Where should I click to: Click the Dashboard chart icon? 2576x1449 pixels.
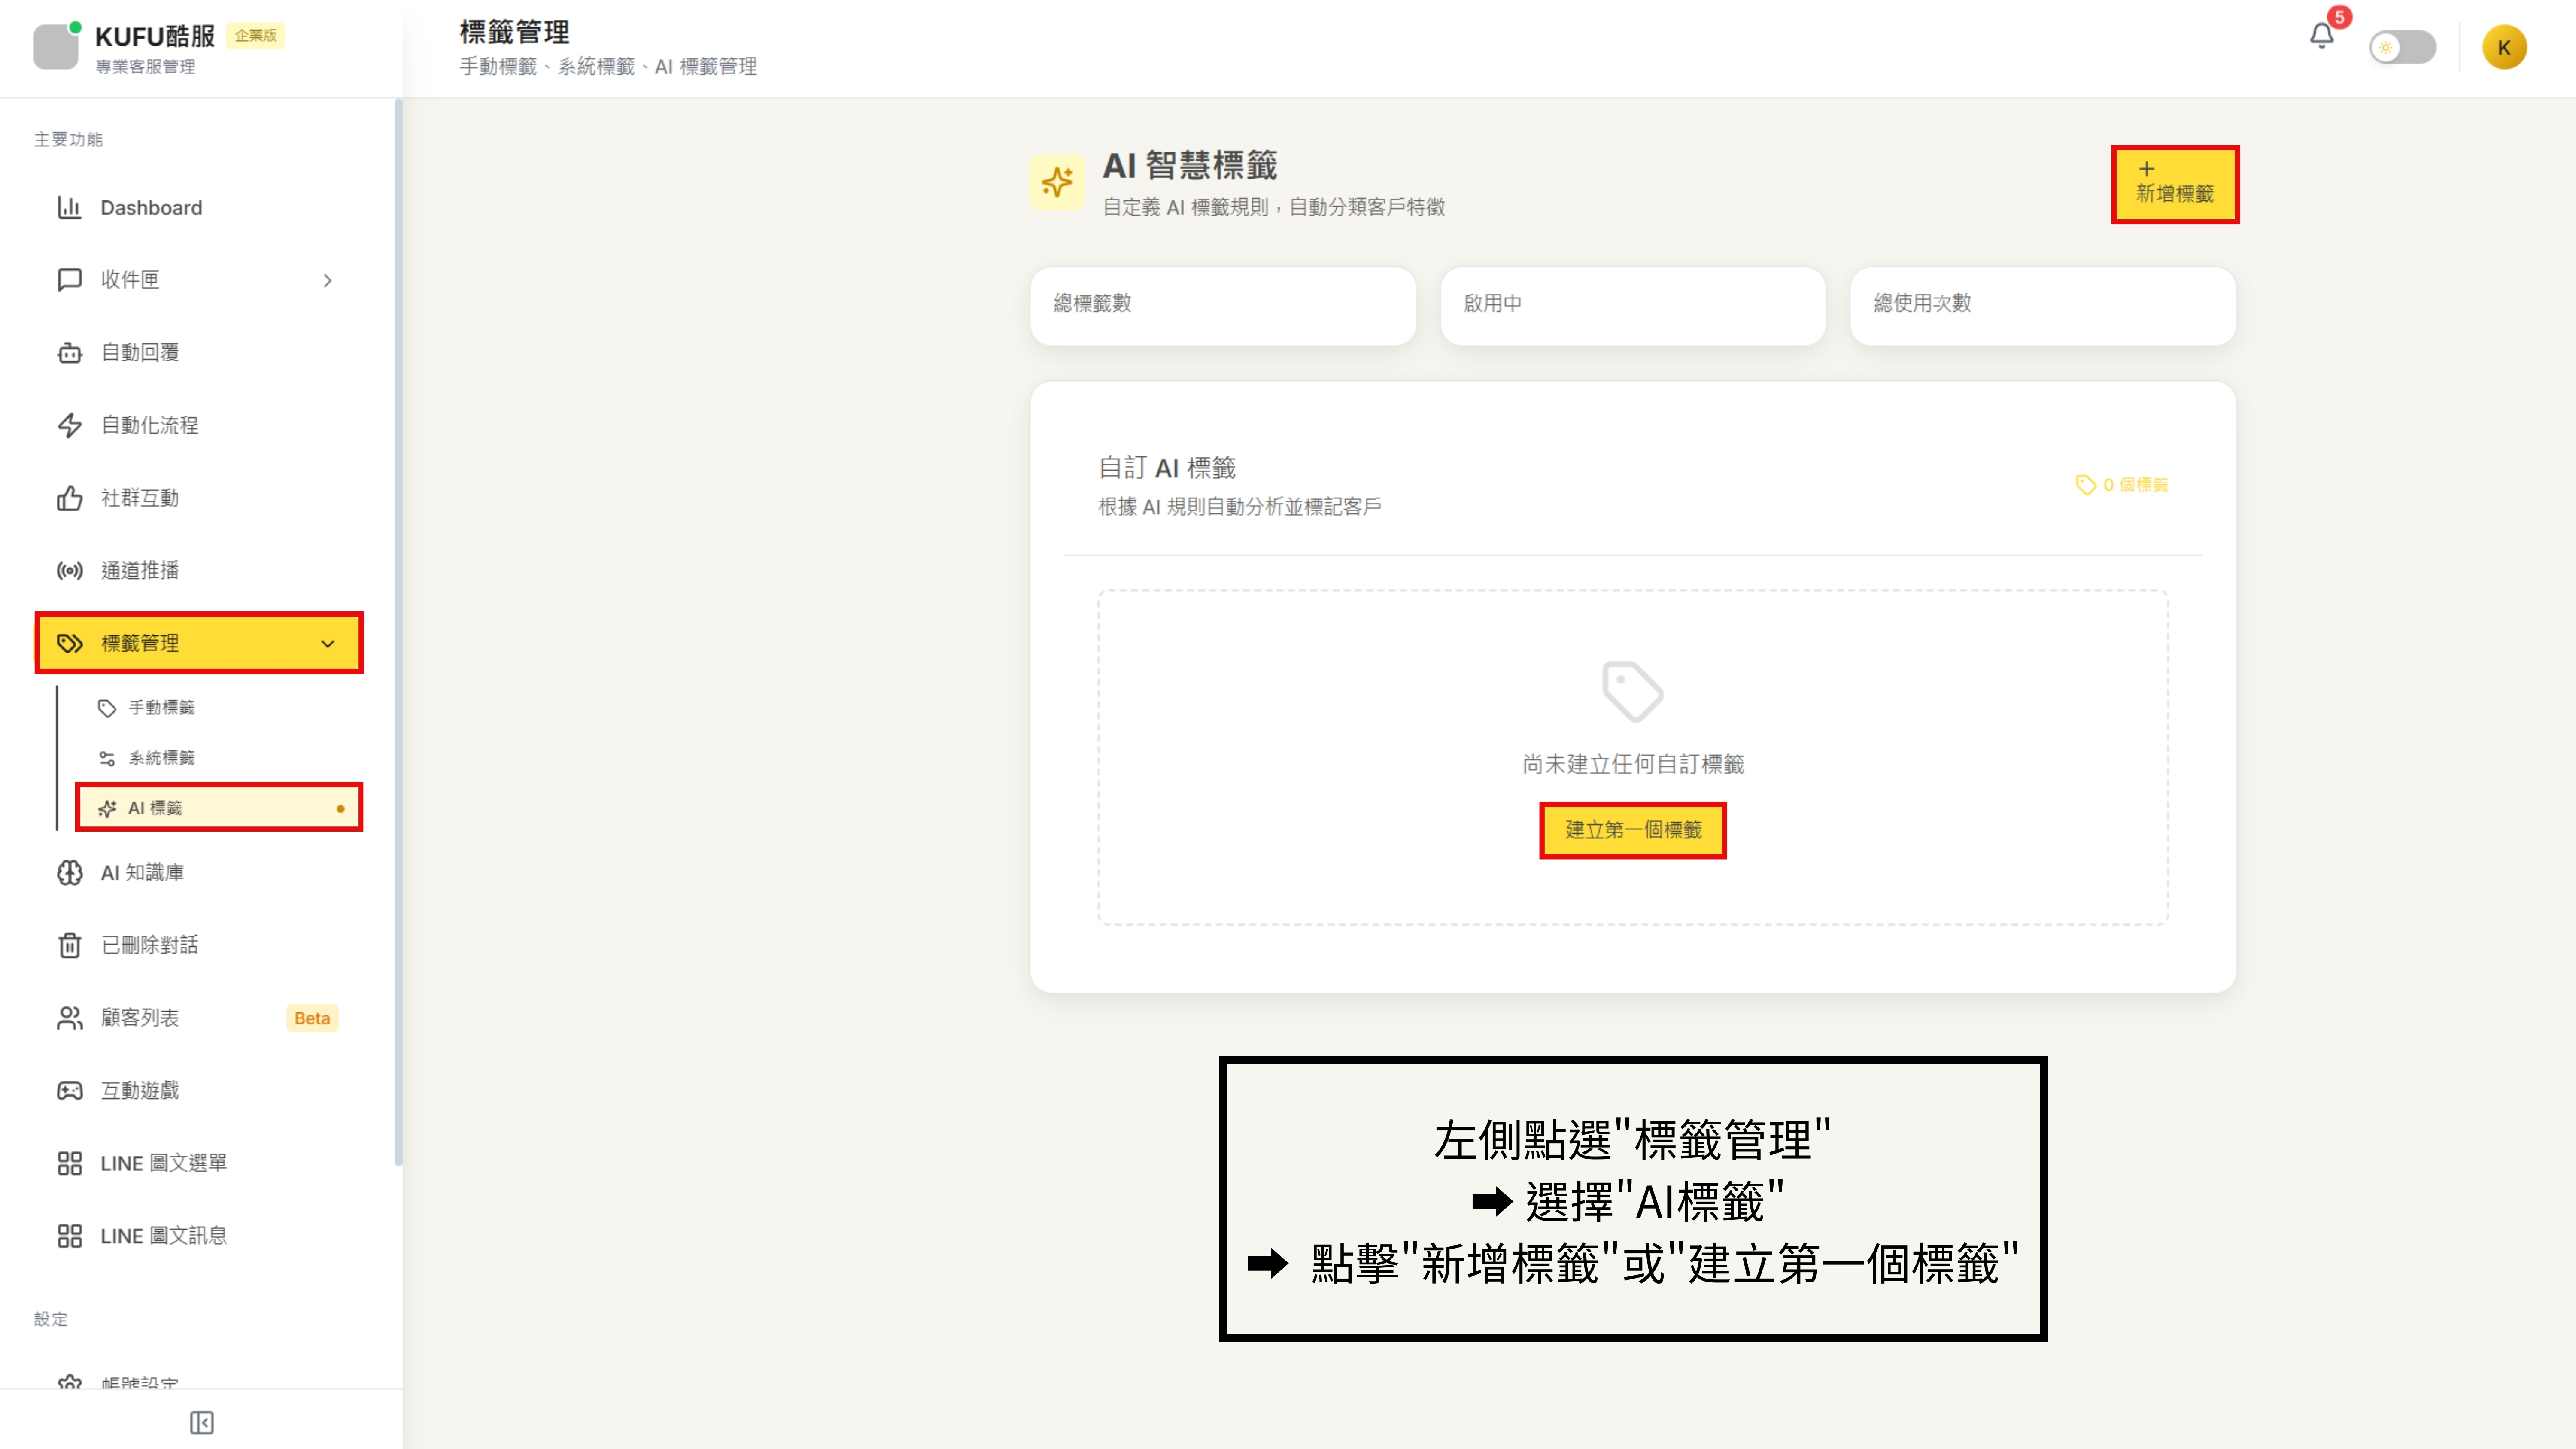(69, 208)
